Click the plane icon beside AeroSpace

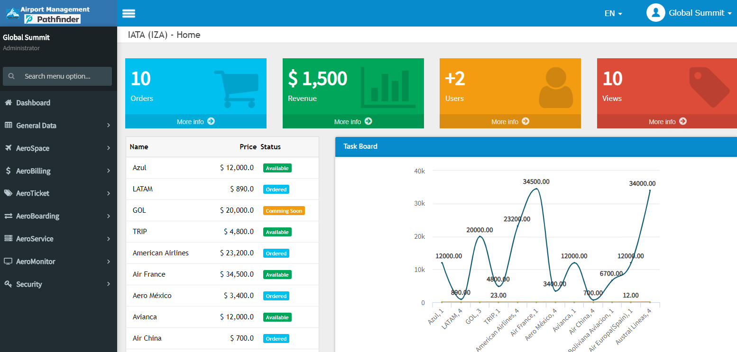(8, 148)
